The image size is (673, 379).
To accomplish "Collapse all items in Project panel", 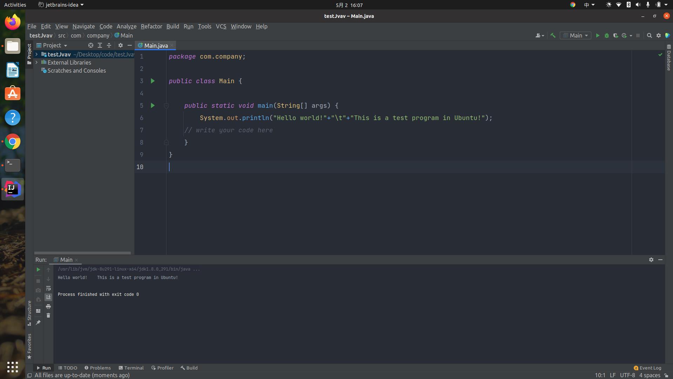I will 109,45.
